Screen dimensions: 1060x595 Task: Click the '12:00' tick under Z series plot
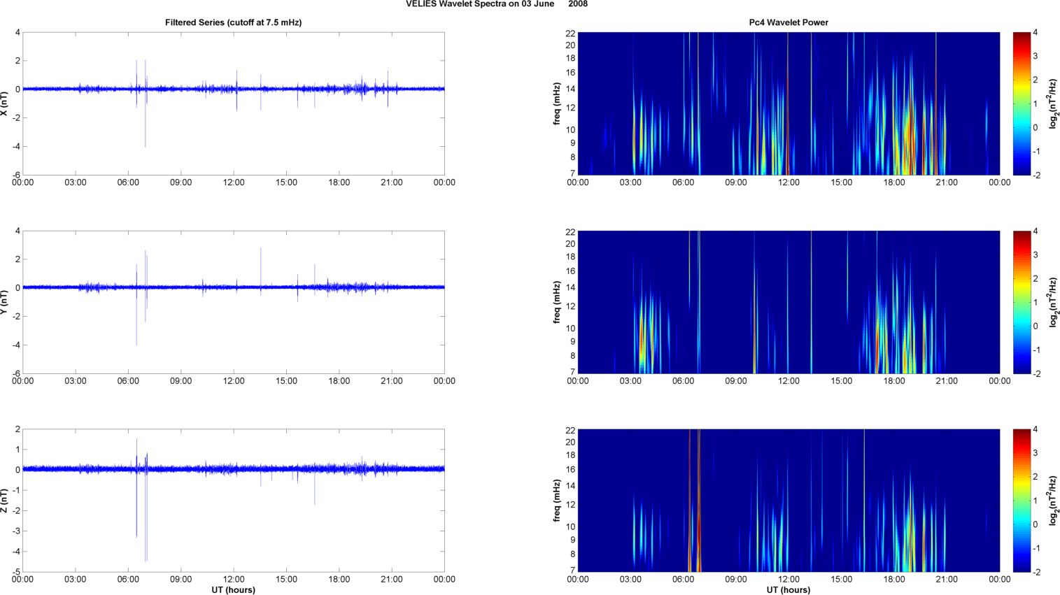[x=234, y=579]
